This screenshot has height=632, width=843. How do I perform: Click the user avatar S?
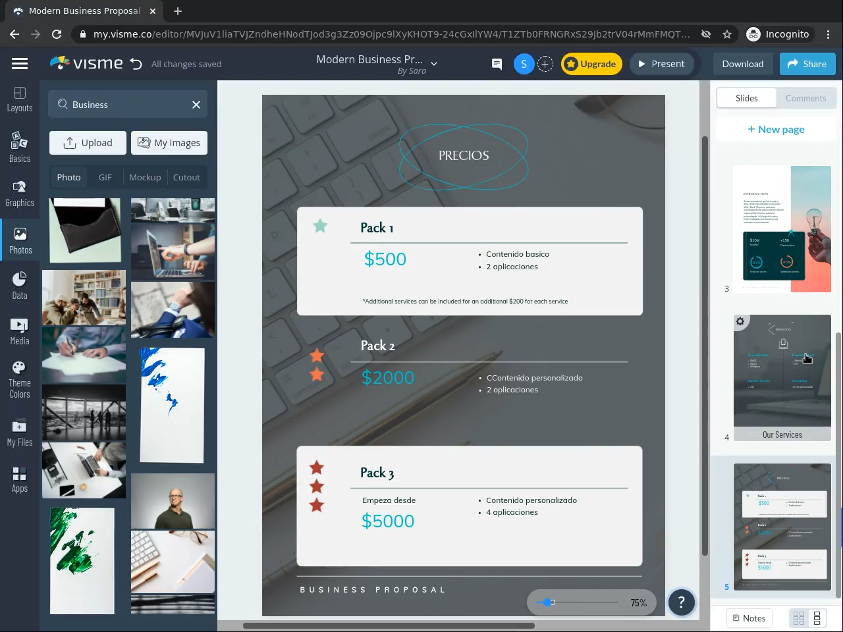coord(524,64)
